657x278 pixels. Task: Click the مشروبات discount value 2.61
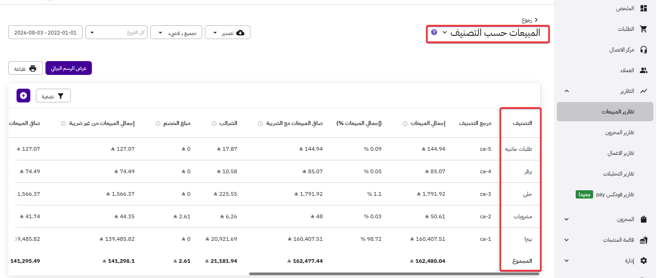182,216
